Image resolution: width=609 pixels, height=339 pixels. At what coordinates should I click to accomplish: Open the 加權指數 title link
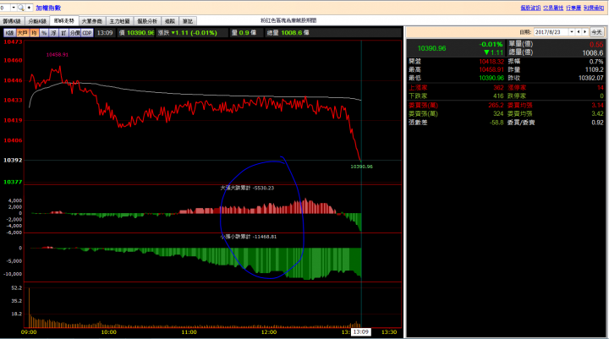[48, 8]
